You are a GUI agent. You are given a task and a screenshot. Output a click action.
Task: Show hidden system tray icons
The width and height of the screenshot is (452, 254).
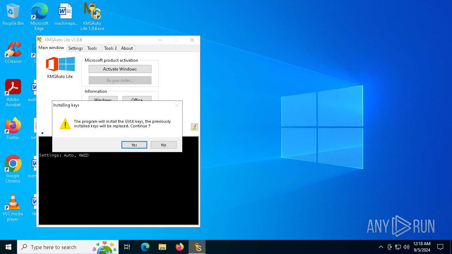coord(381,247)
